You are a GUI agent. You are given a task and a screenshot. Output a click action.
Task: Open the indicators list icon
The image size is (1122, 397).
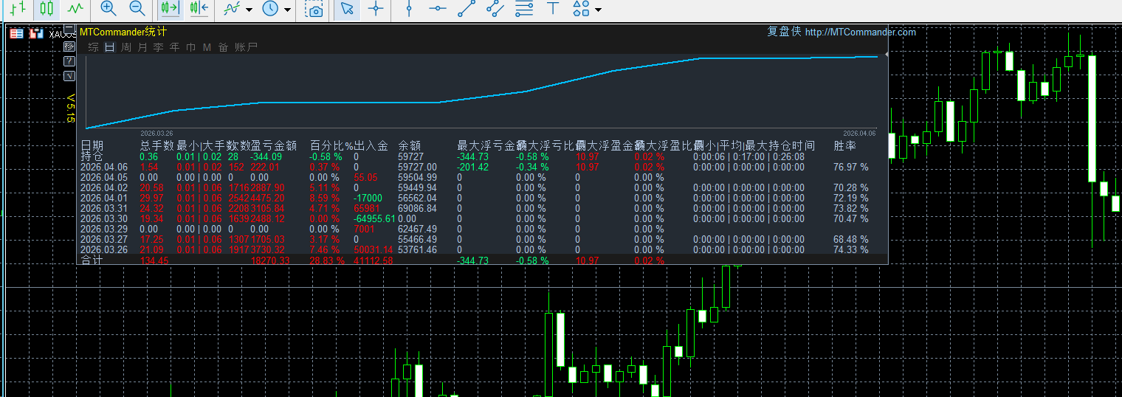pos(232,9)
